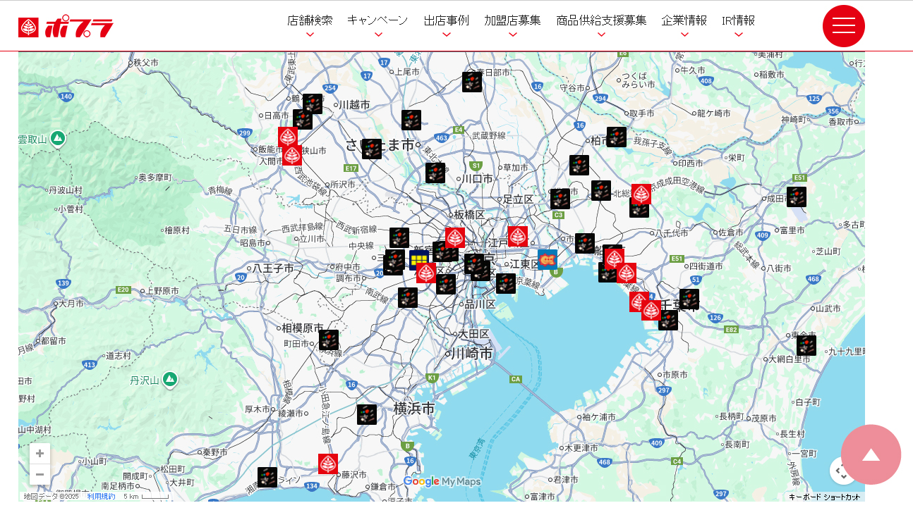
Task: Click the black store marker near 春日部市
Action: click(x=472, y=82)
